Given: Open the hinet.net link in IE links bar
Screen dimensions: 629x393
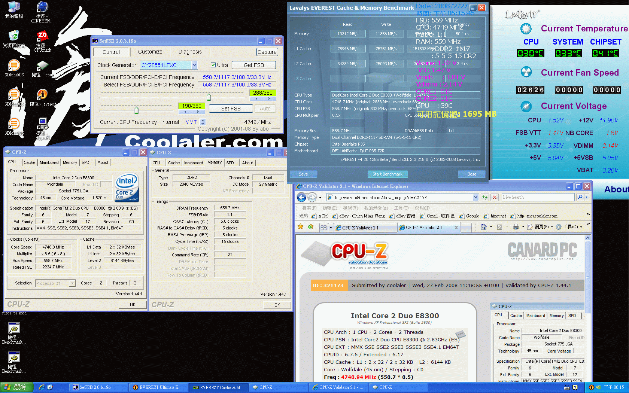Looking at the screenshot, I should 494,216.
